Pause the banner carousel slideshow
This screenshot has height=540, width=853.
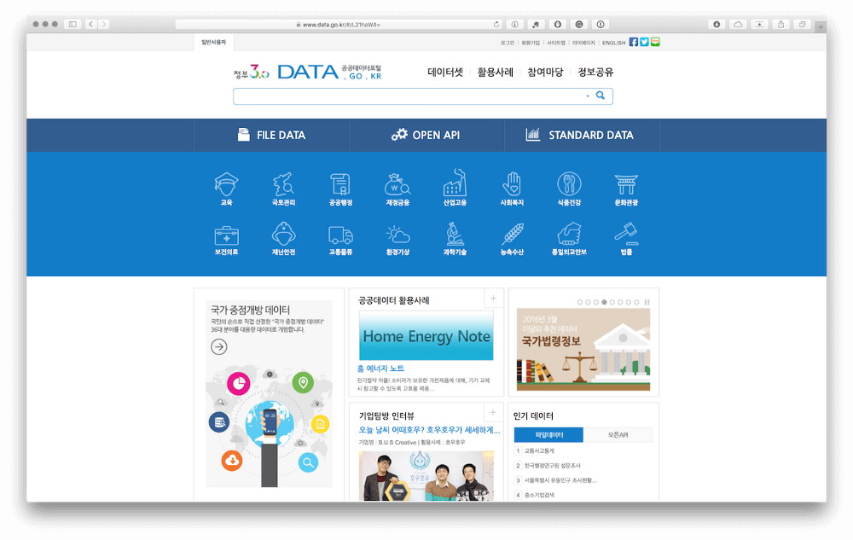[647, 302]
